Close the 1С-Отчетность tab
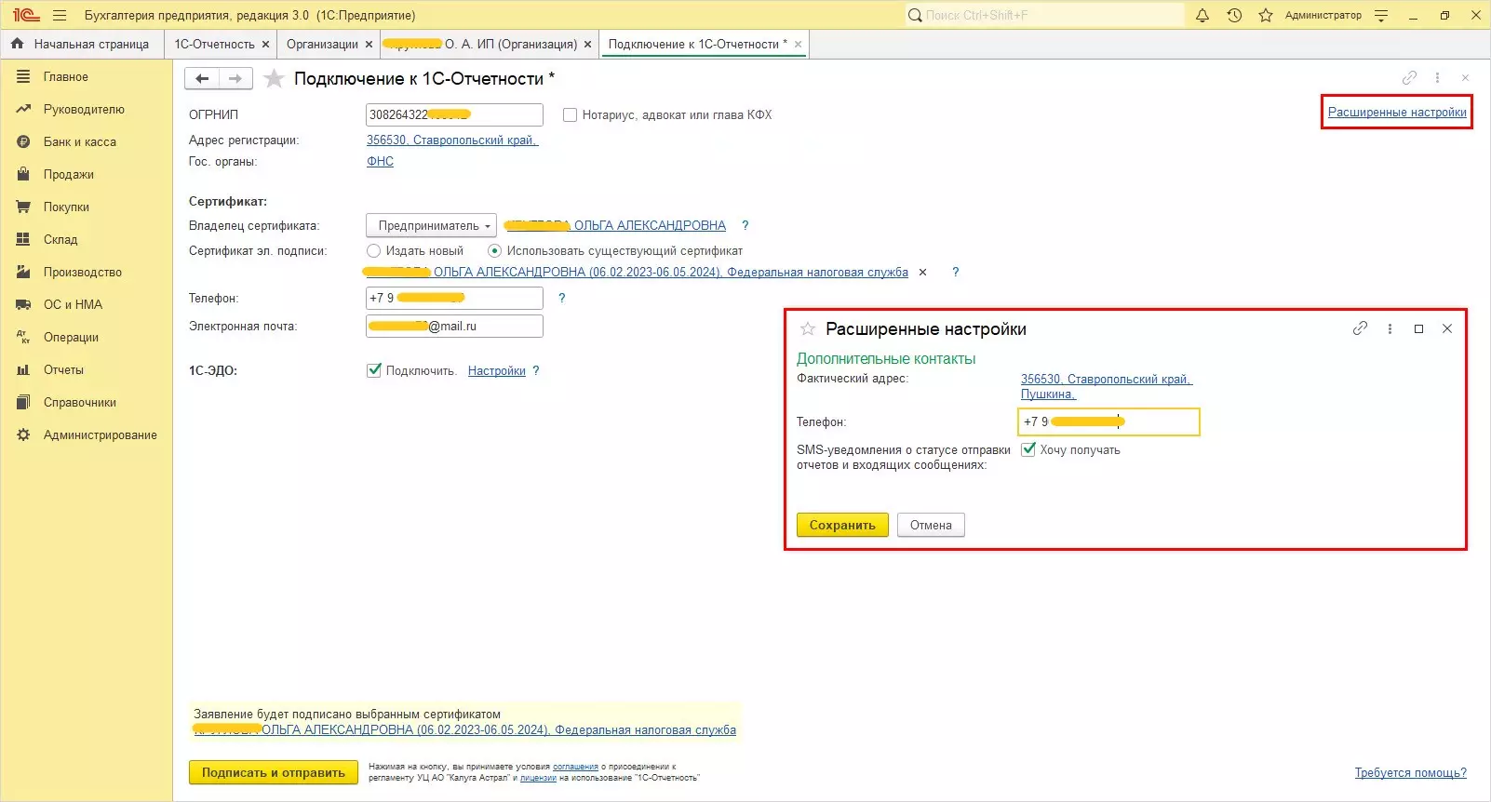This screenshot has width=1491, height=802. (265, 44)
